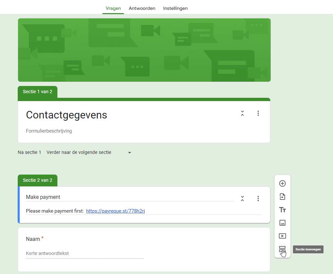The width and height of the screenshot is (333, 274).
Task: Collapse the Make payment section with the chevron
Action: 242,199
